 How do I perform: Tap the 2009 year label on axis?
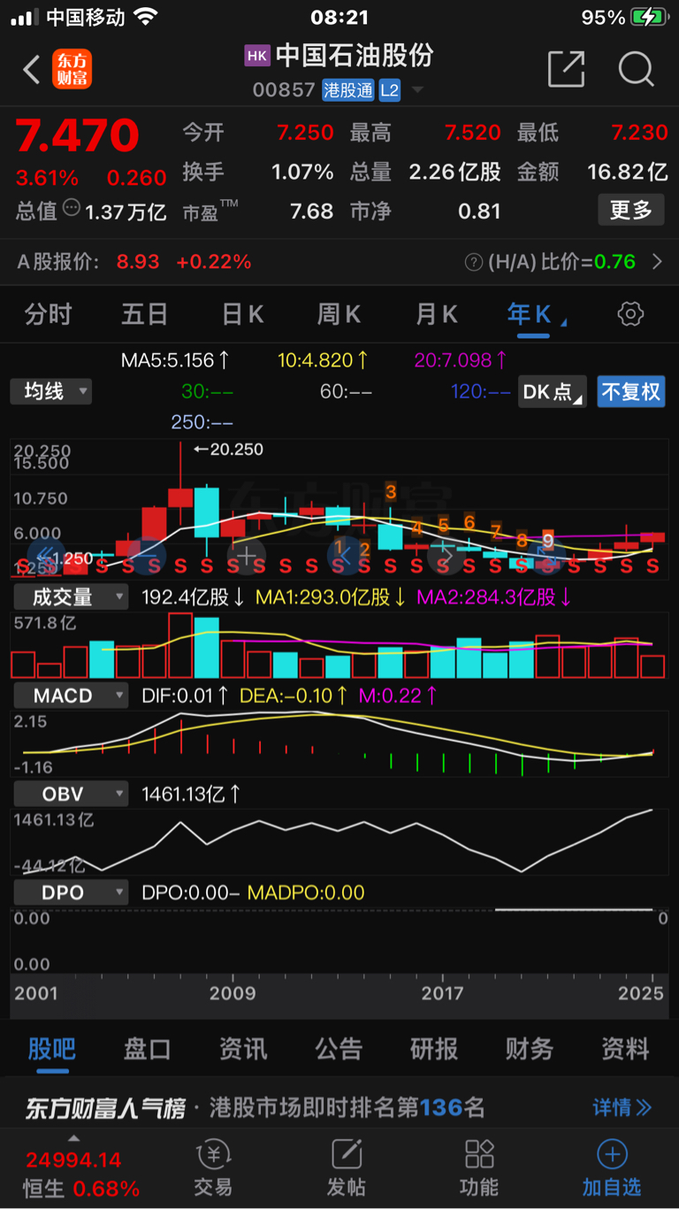pyautogui.click(x=233, y=992)
